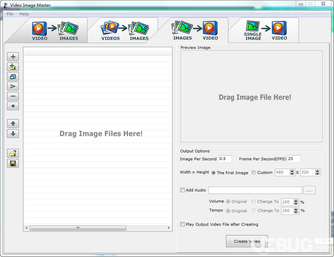Screen dimensions: 334x257
Task: Click the duplicate item icon button
Action: 13,77
